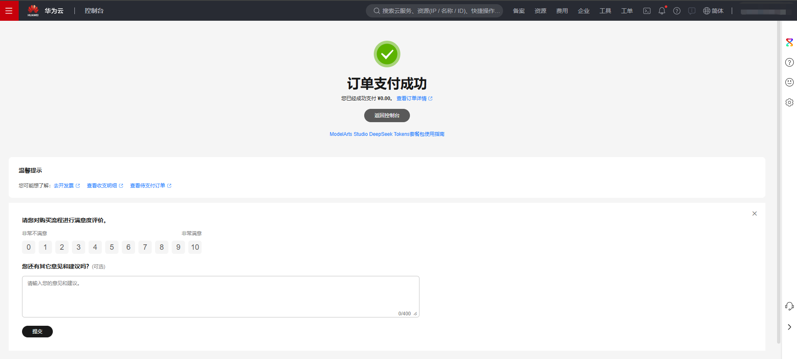Rate satisfaction as 10

coord(195,247)
